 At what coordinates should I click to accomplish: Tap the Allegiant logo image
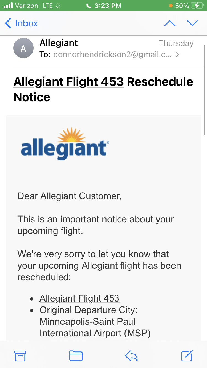point(65,144)
